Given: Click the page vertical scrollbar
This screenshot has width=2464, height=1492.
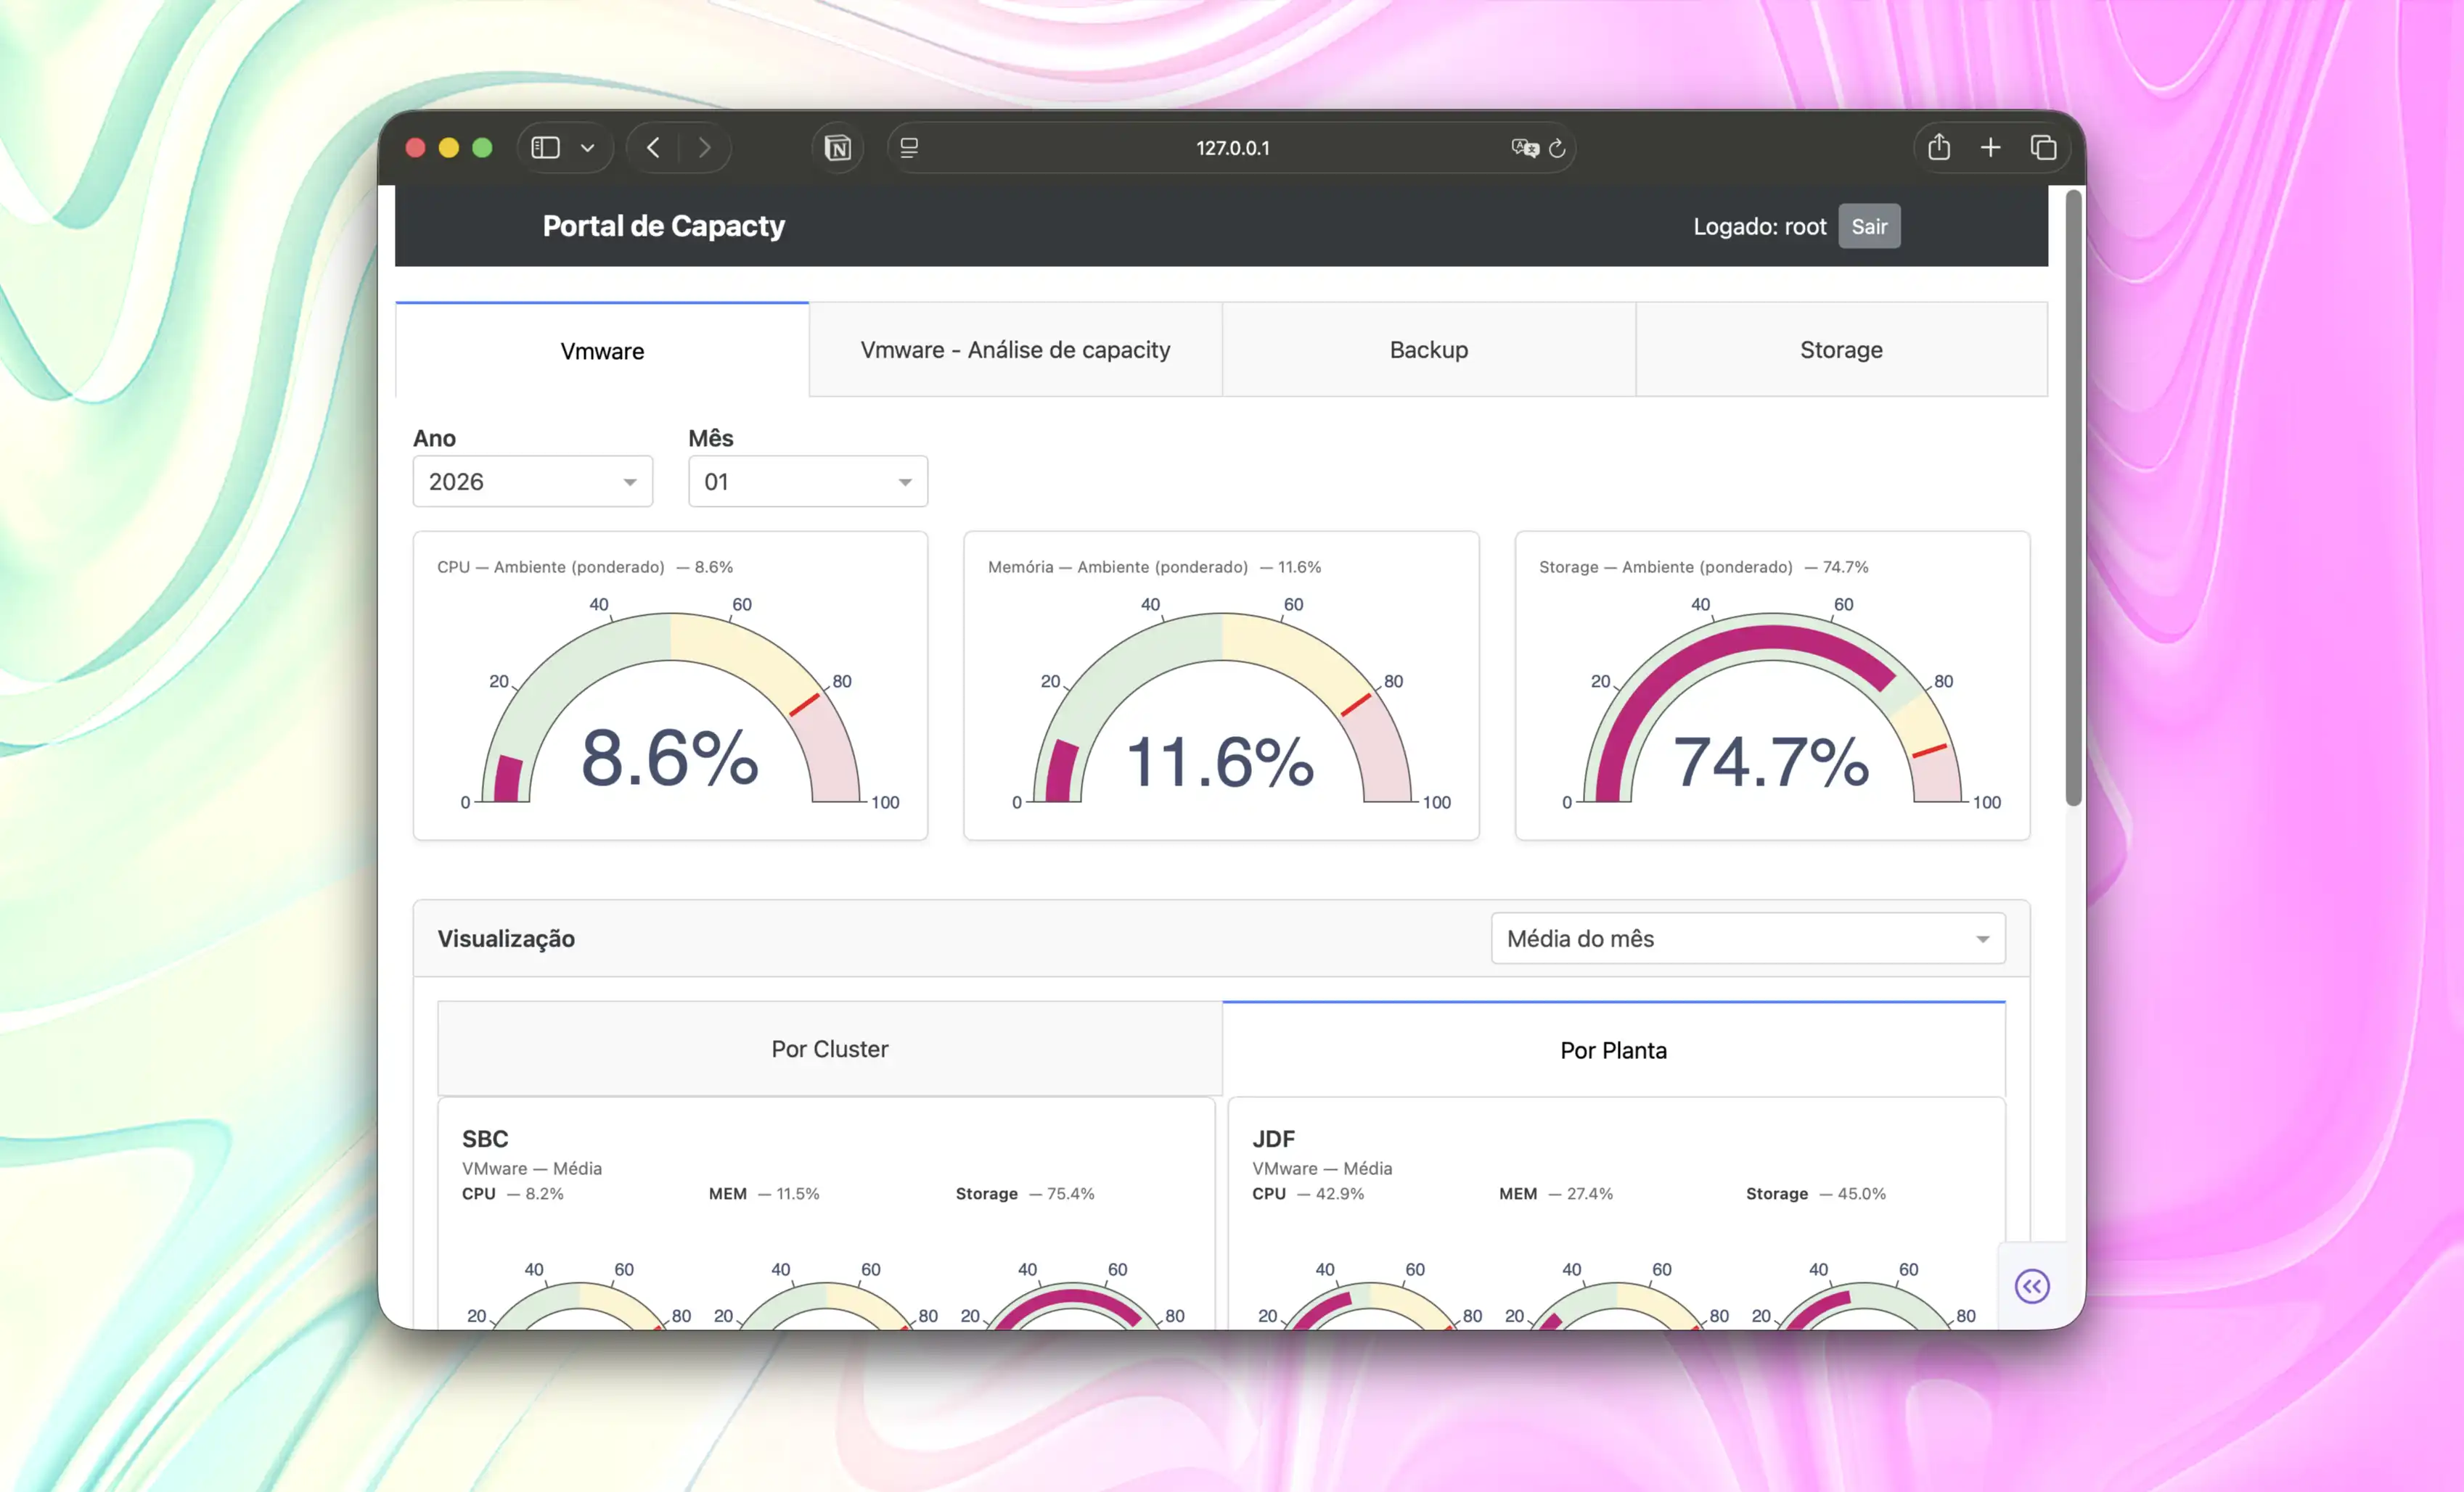Looking at the screenshot, I should click(x=2073, y=500).
